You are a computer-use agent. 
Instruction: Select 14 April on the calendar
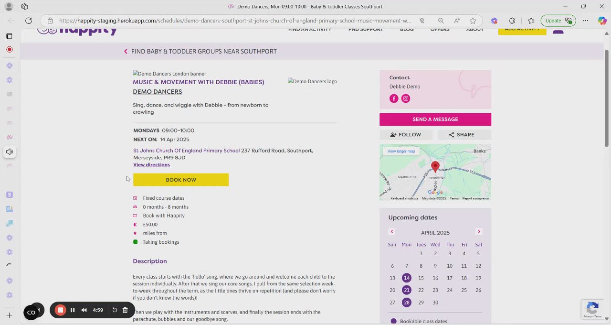click(406, 278)
